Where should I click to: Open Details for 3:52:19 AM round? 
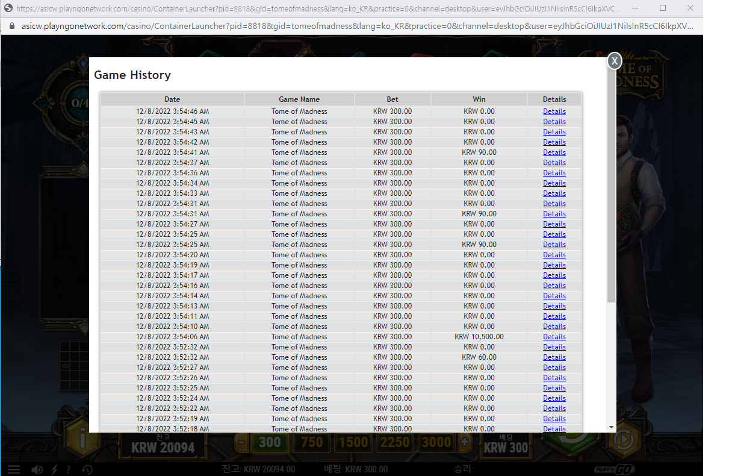[554, 419]
